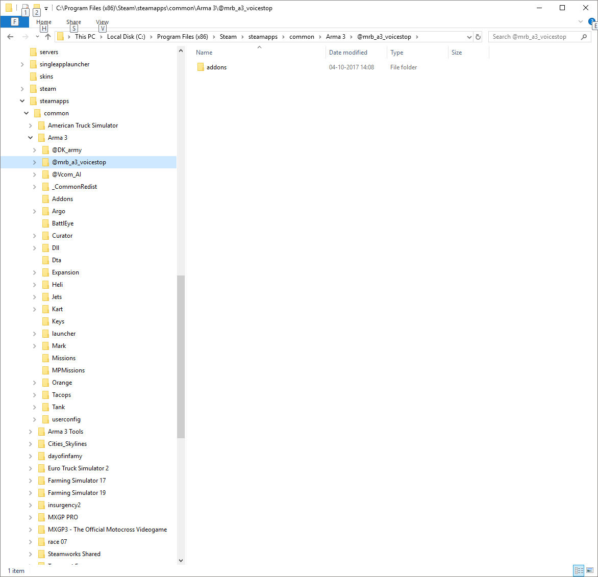598x577 pixels.
Task: Click Steam breadcrumb segment
Action: click(228, 37)
